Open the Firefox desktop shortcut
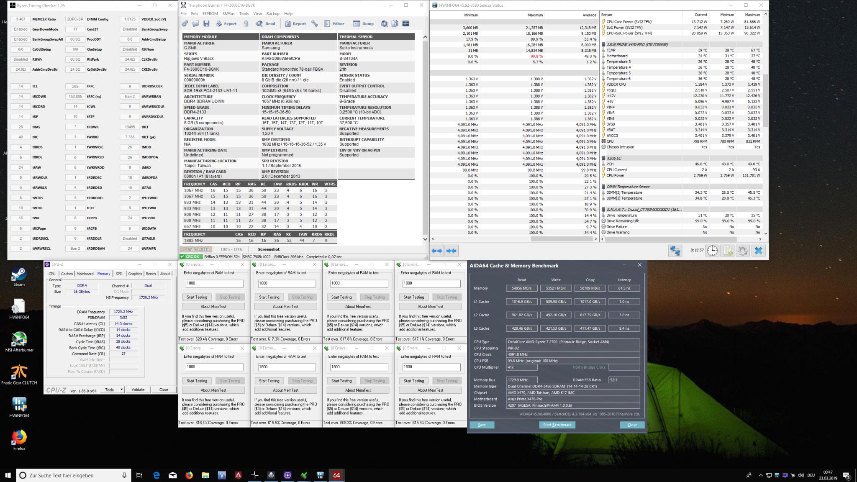 pos(19,440)
